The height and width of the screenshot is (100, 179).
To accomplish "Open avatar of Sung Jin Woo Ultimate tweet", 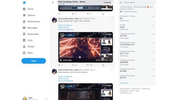I will tap(54, 20).
